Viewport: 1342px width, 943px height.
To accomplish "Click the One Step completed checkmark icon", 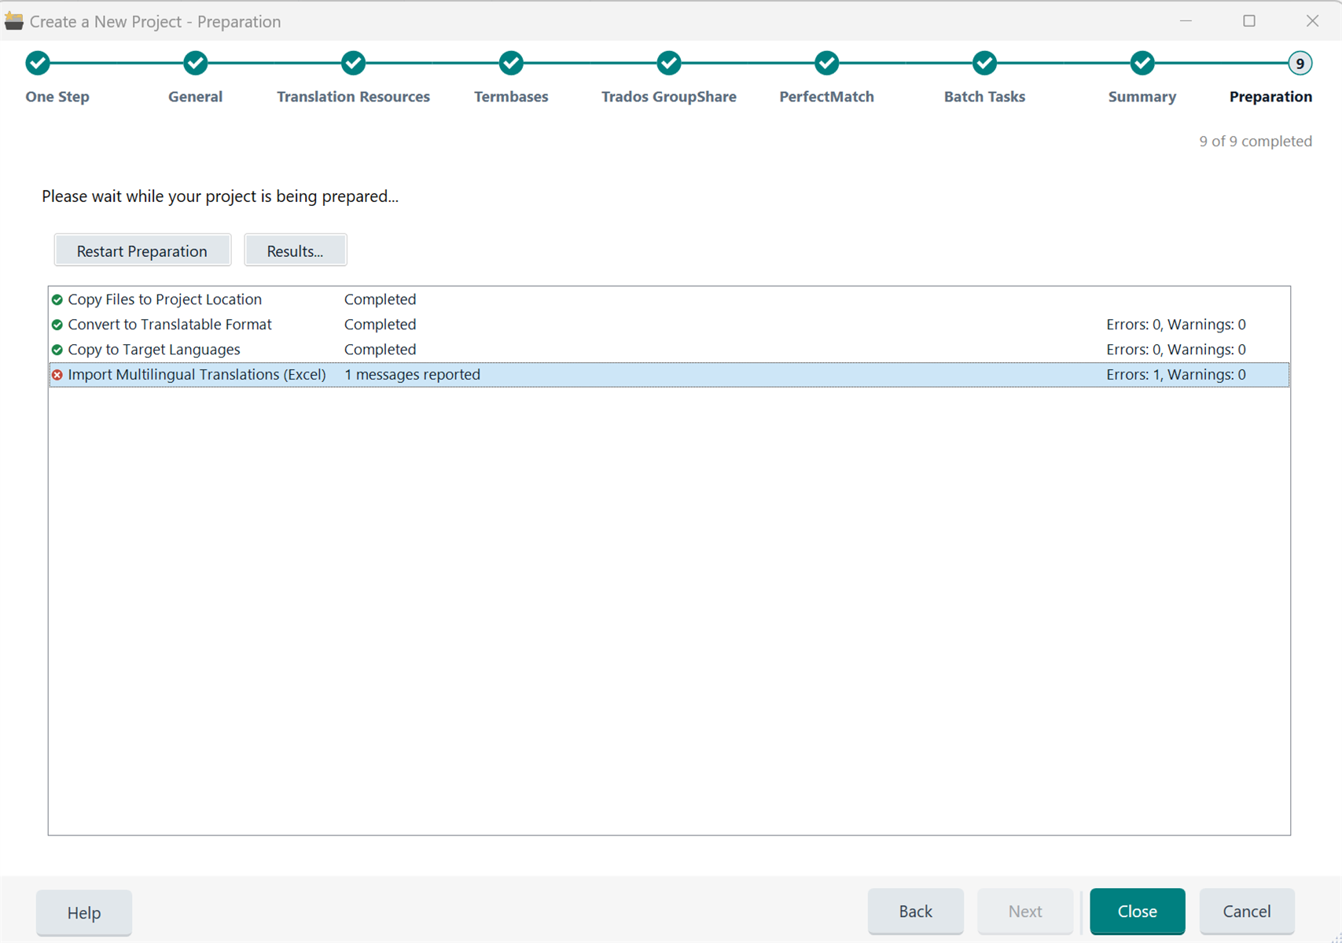I will (37, 63).
